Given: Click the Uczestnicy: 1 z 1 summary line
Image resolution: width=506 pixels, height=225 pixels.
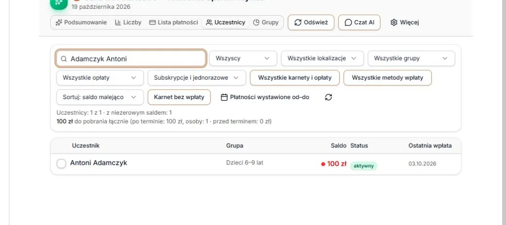Looking at the screenshot, I should 114,113.
